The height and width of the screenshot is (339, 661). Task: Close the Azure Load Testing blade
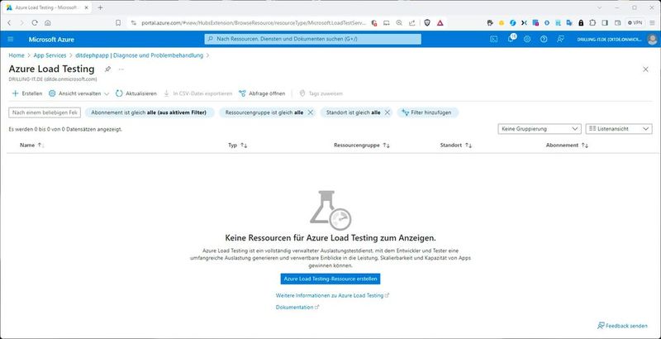pos(645,69)
